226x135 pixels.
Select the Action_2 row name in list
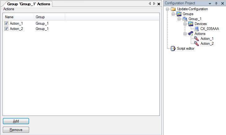pos(16,29)
